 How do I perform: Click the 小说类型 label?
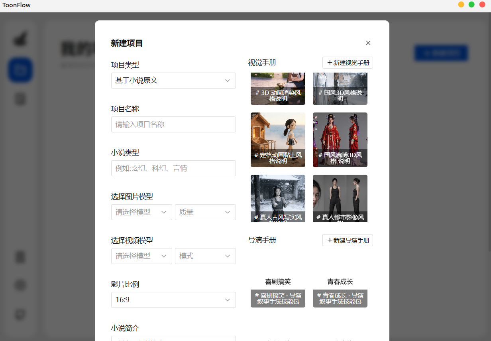pyautogui.click(x=125, y=152)
